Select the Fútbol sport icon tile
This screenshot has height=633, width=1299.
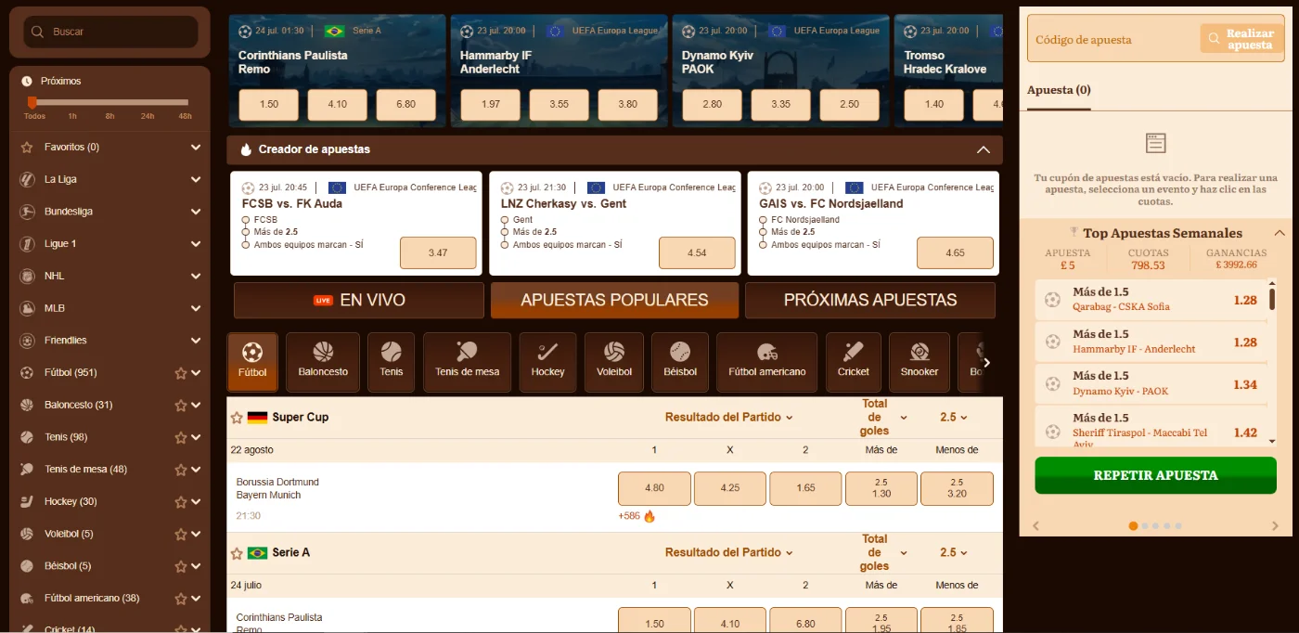252,362
